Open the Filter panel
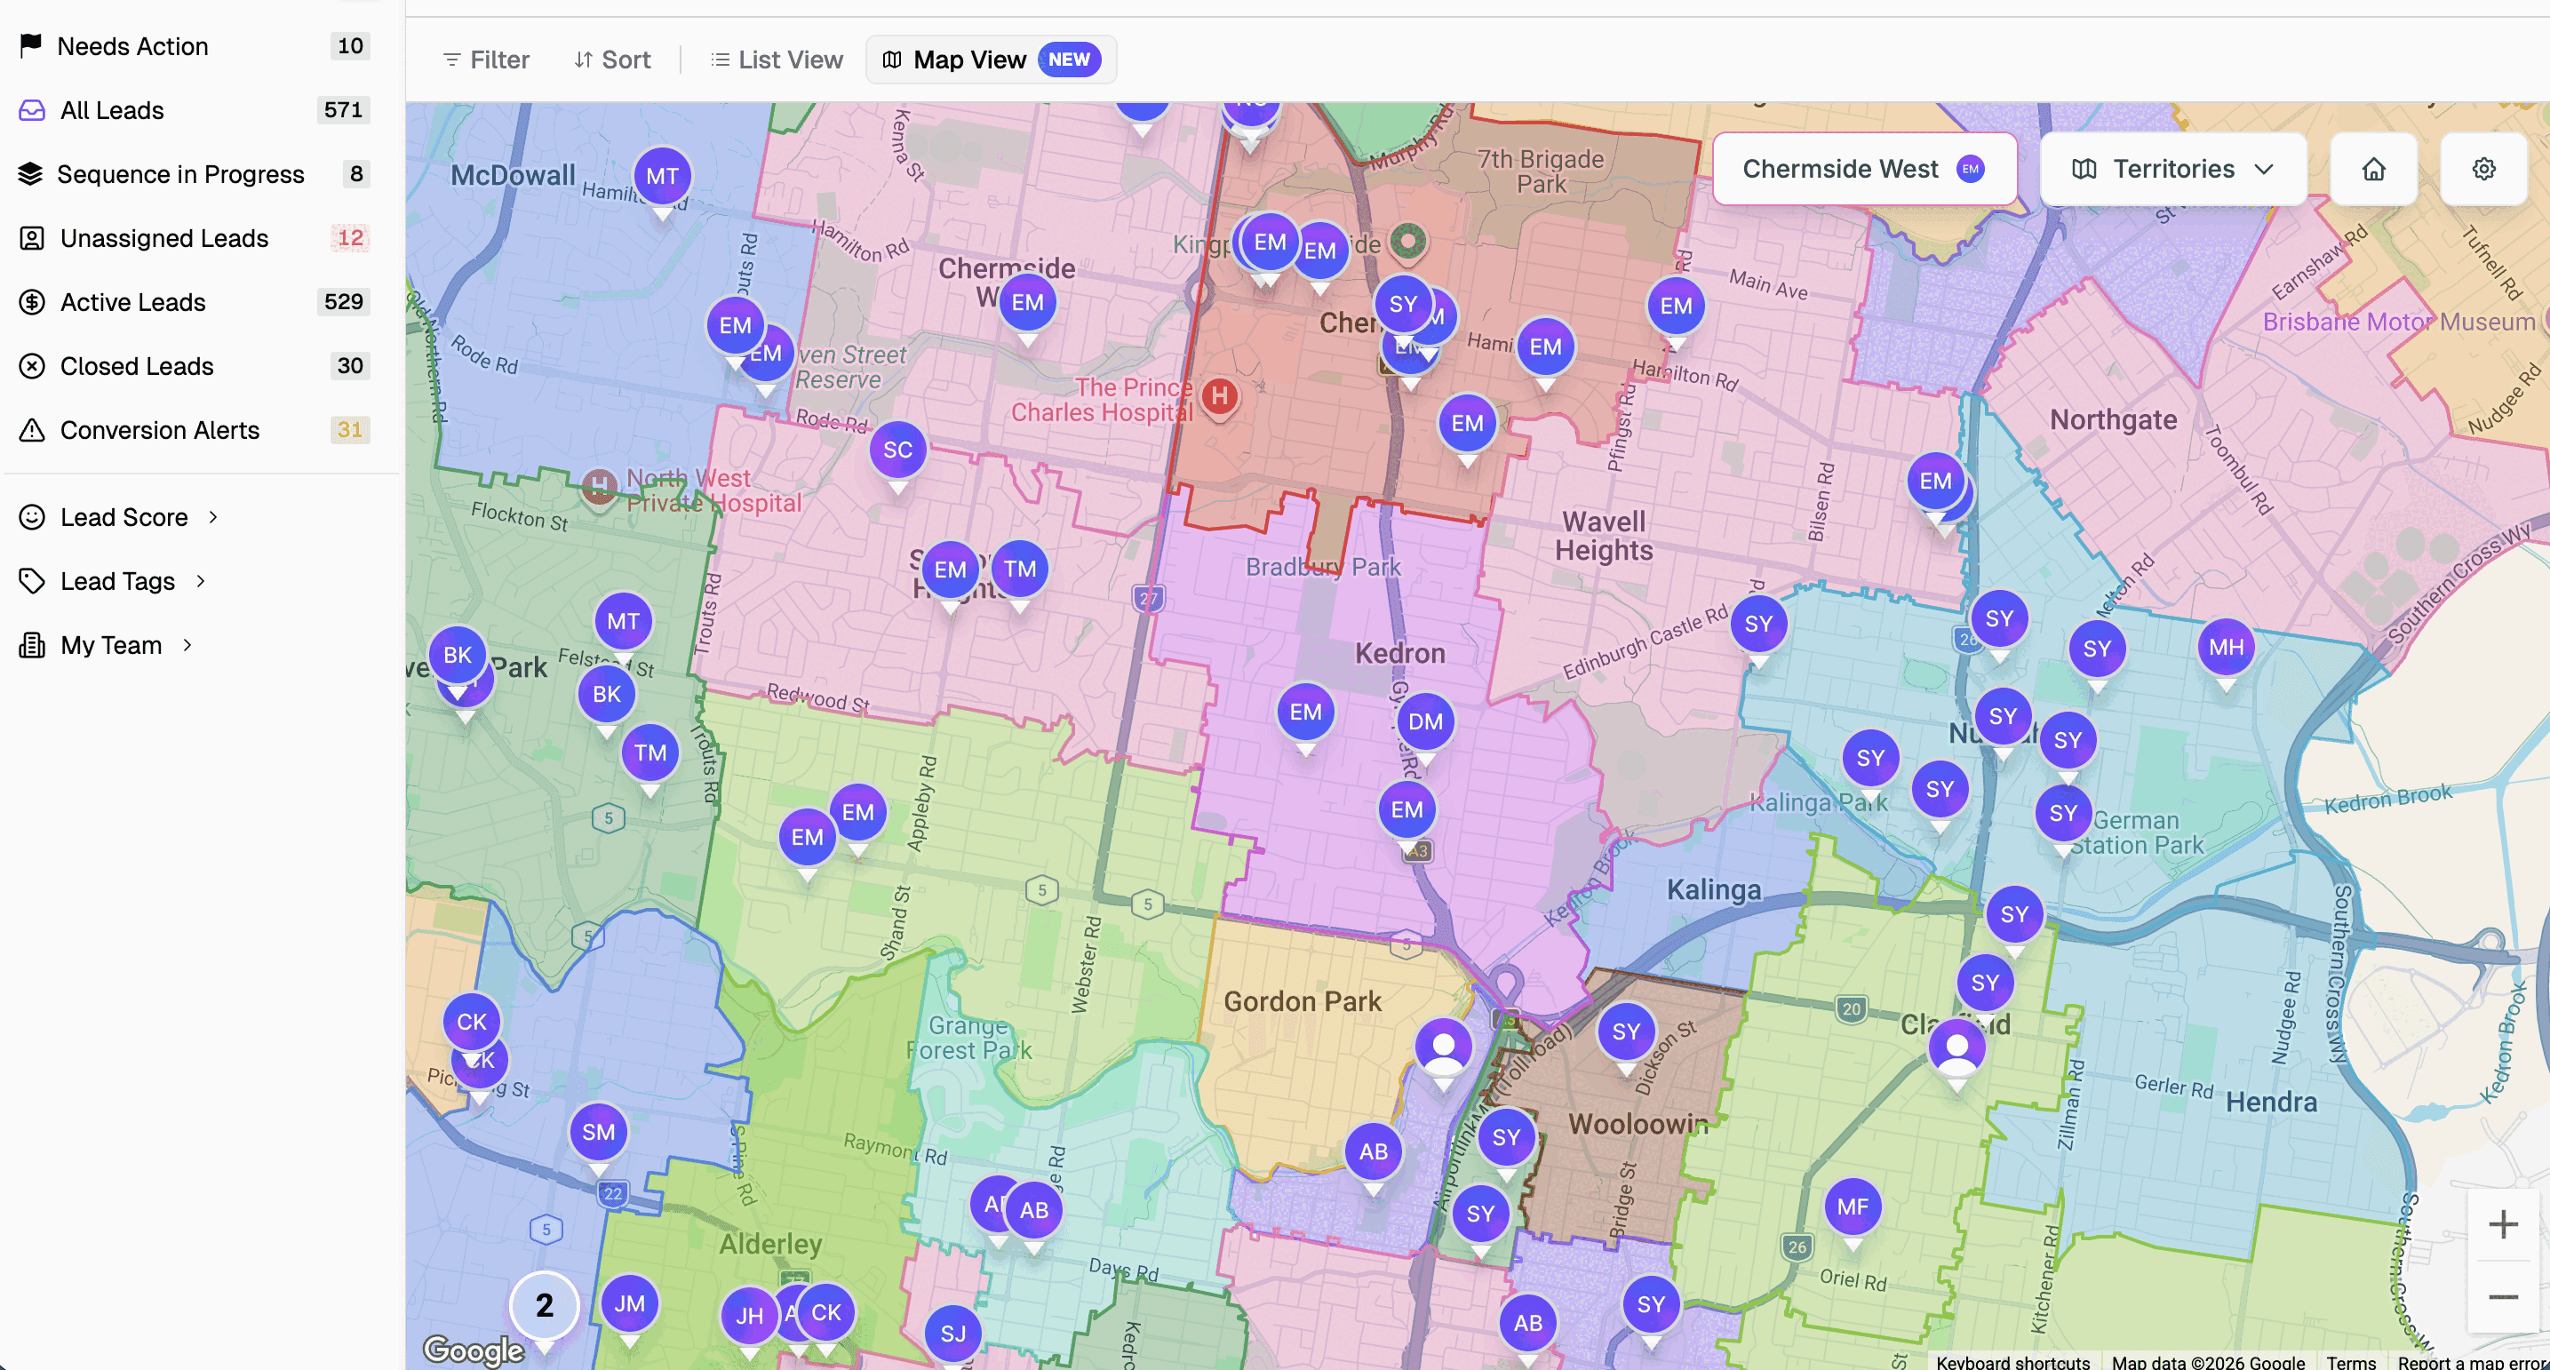 coord(485,60)
